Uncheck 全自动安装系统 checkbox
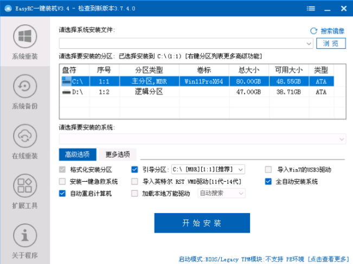Screen dimensions: 353x264 [268, 181]
